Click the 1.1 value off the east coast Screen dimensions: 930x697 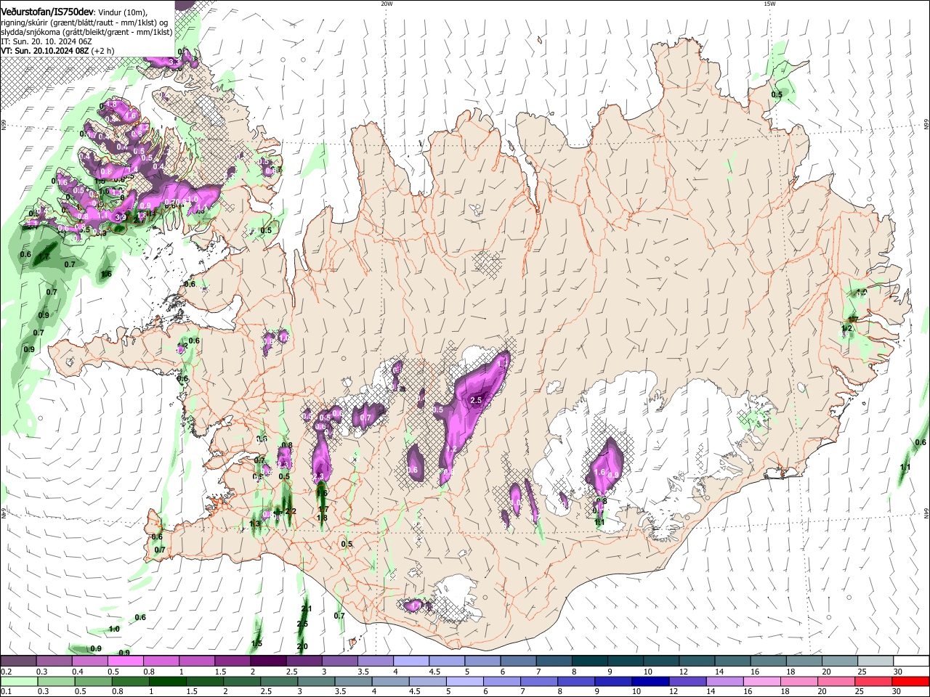point(905,467)
